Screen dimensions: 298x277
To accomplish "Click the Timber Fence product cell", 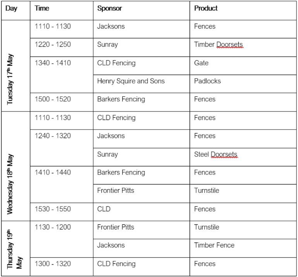I will [x=243, y=248].
